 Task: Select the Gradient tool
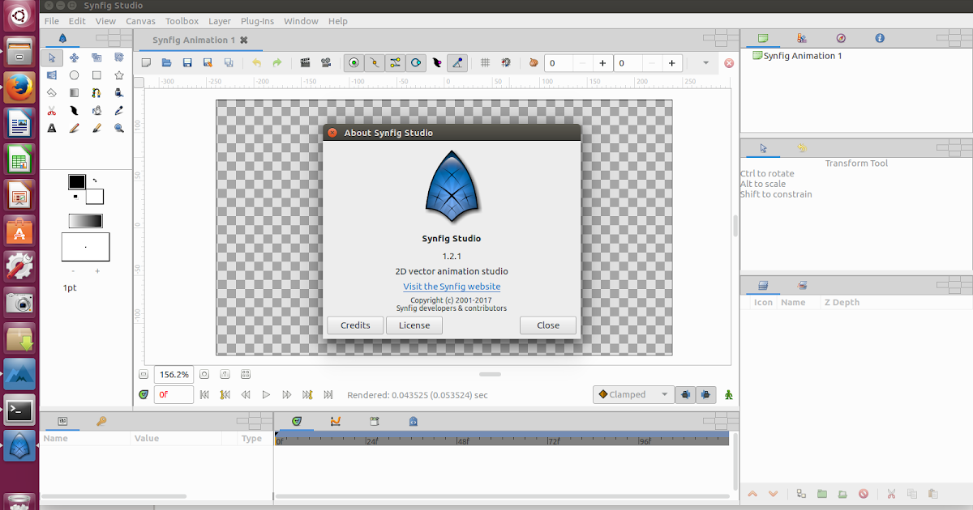click(74, 91)
